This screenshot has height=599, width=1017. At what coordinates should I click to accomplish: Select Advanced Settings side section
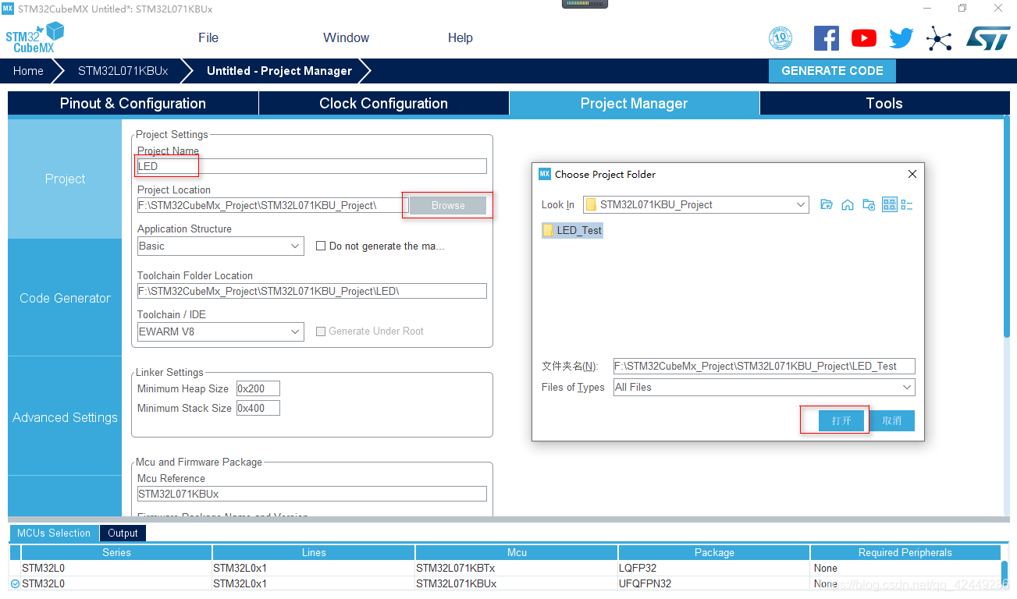65,417
